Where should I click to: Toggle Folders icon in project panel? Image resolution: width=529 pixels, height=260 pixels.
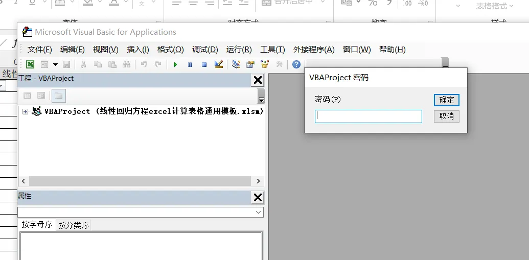[59, 96]
